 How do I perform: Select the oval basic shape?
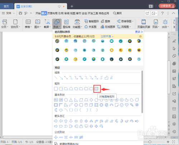coord(66,100)
